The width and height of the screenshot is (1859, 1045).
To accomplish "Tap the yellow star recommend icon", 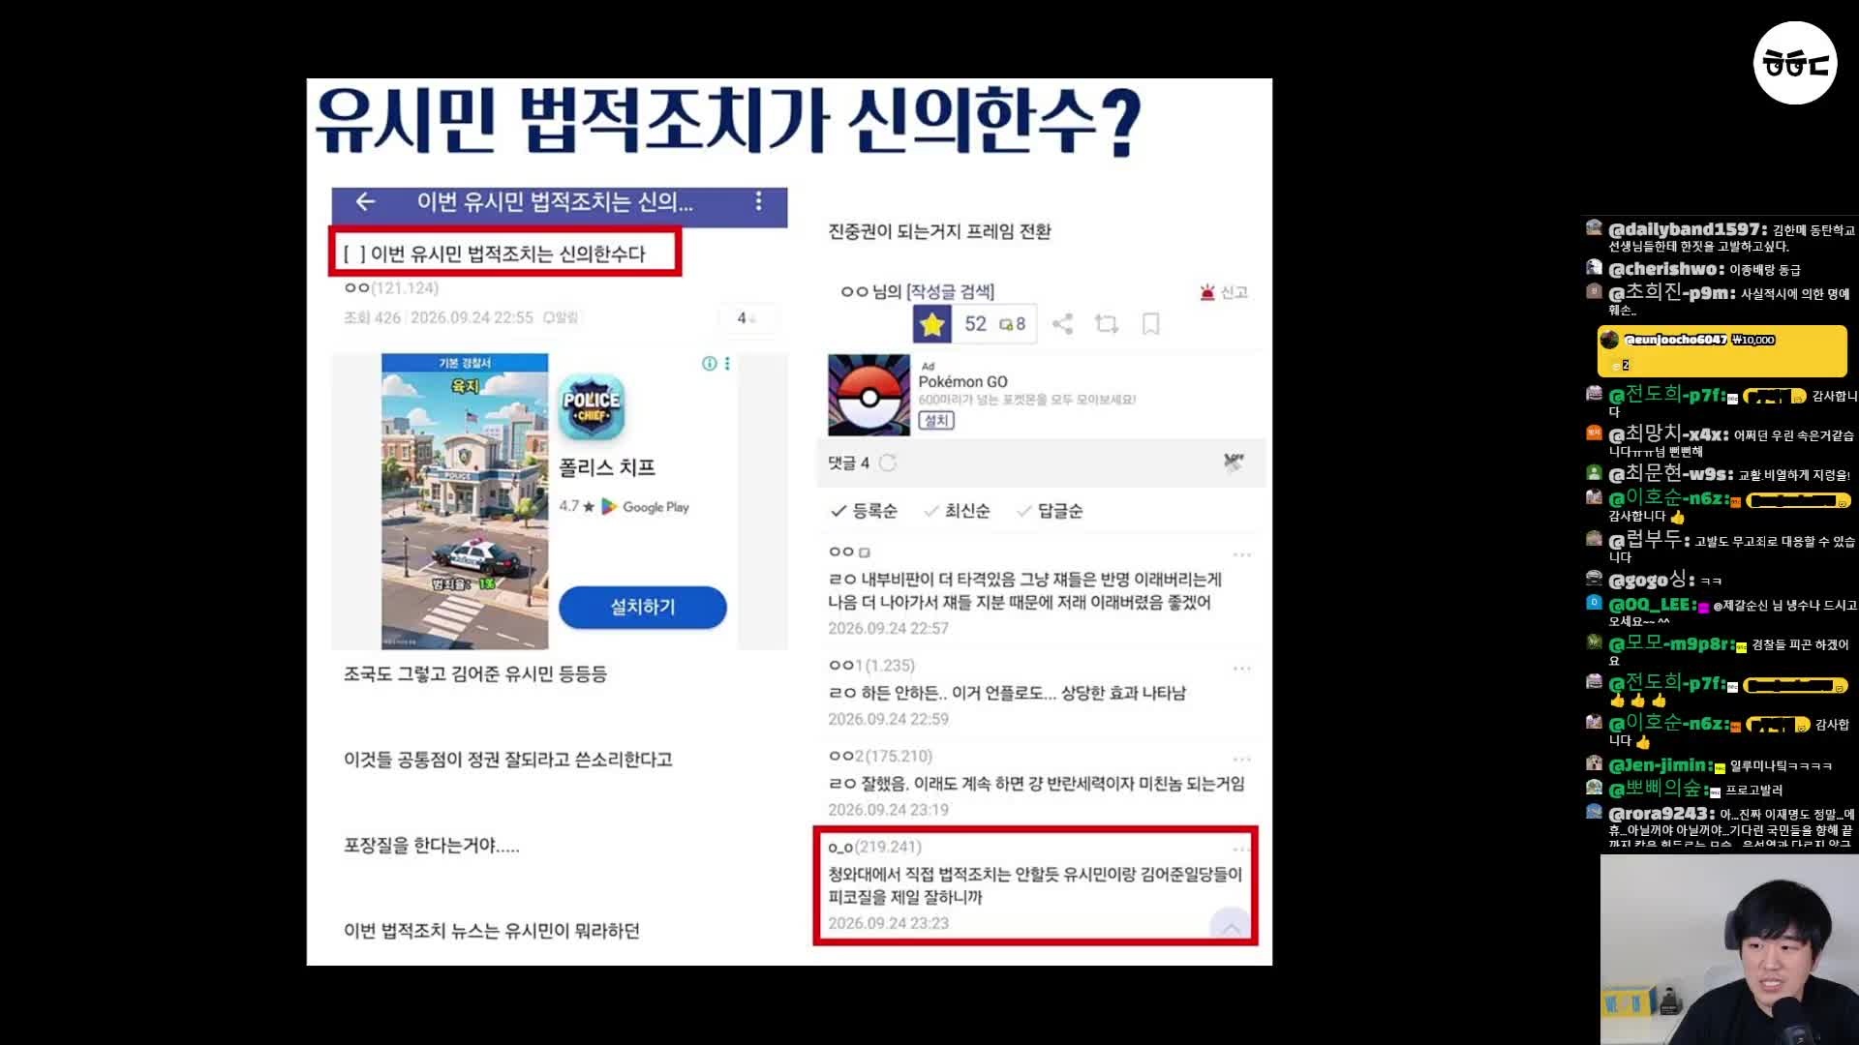I will click(x=932, y=324).
